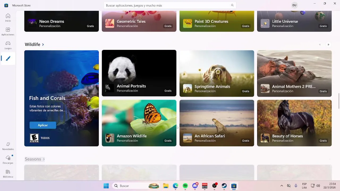This screenshot has height=191, width=340.
Task: Go to next Wildlife carousel page arrow
Action: click(x=329, y=45)
